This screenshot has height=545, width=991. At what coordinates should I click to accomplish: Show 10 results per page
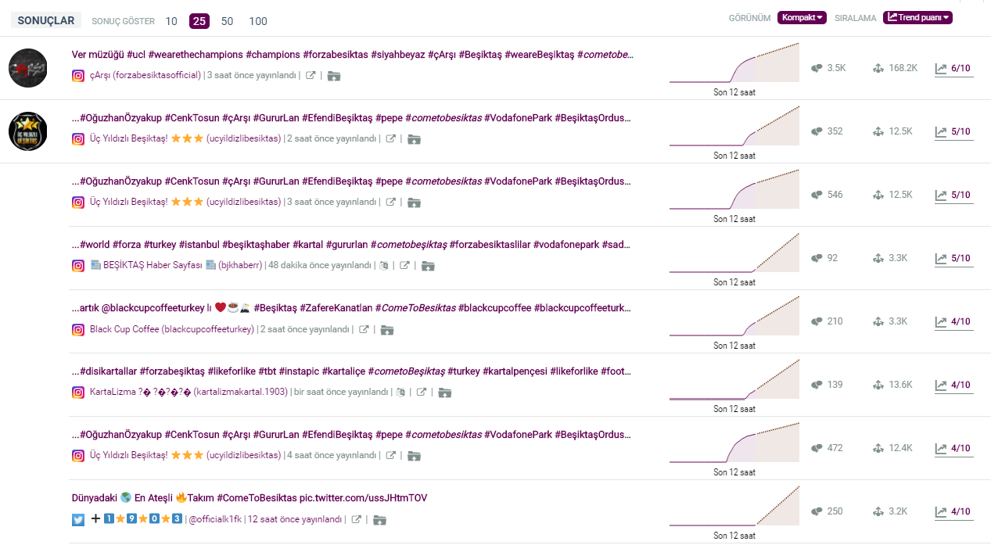click(171, 21)
